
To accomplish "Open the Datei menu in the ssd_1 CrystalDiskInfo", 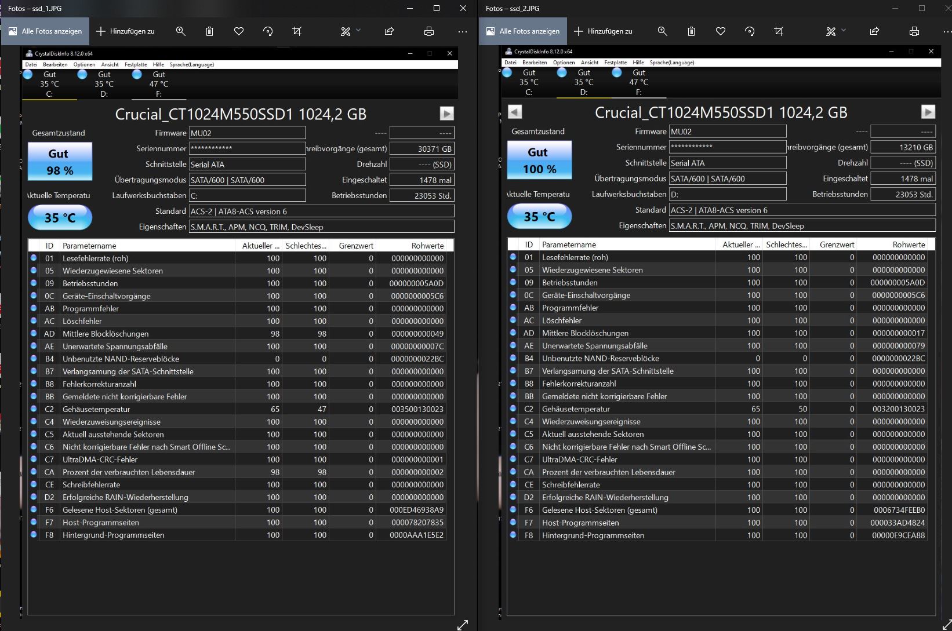I will 31,64.
